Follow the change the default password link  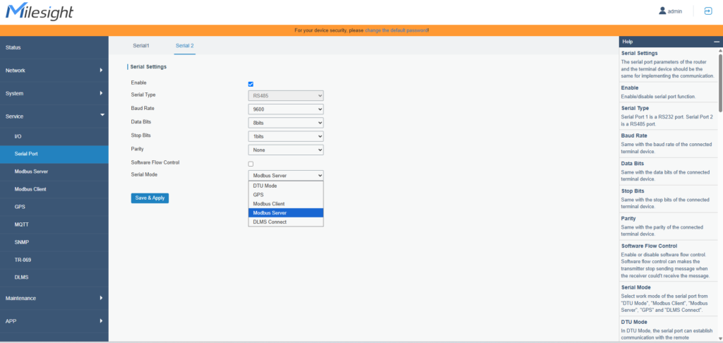tap(396, 30)
